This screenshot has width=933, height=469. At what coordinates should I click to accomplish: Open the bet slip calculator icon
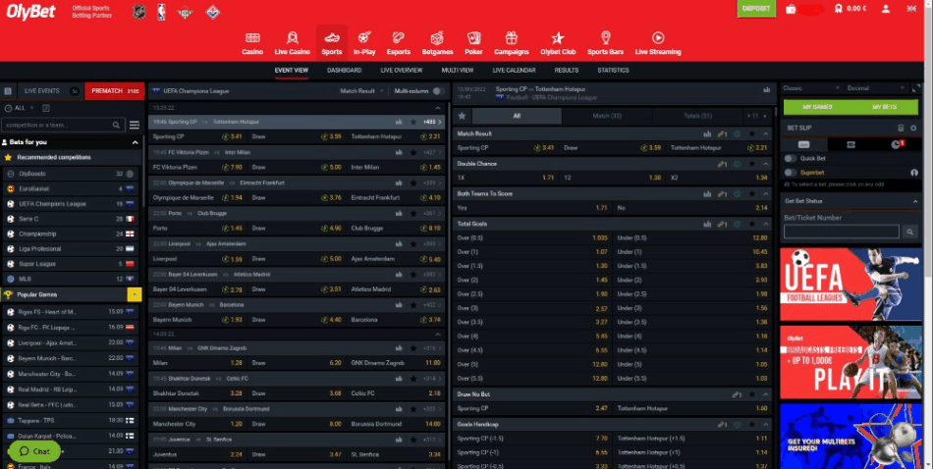point(901,128)
